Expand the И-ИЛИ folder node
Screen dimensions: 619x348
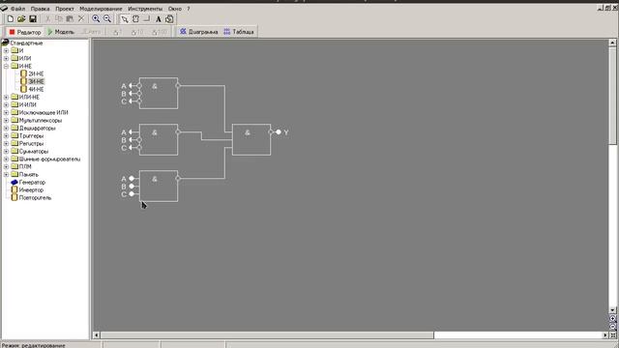pos(6,105)
